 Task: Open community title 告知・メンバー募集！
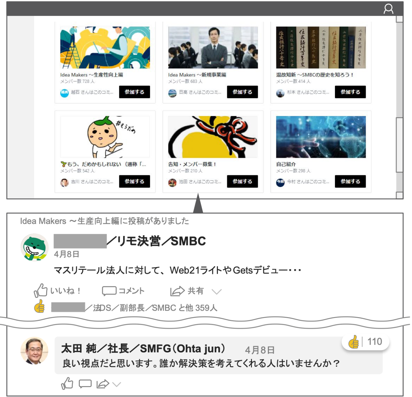tap(192, 164)
